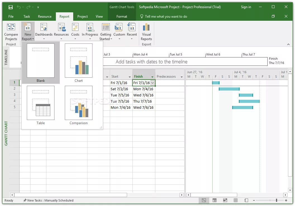
Task: Click Finish cell Mon 7/4/16
Action: pyautogui.click(x=144, y=89)
